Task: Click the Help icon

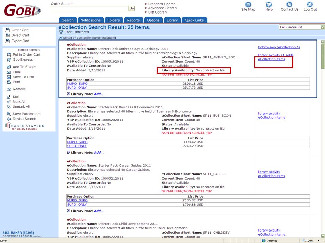Action: (x=269, y=4)
